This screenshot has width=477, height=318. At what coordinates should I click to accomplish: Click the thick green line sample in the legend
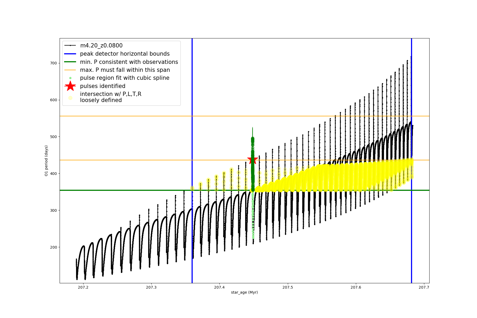pyautogui.click(x=70, y=62)
